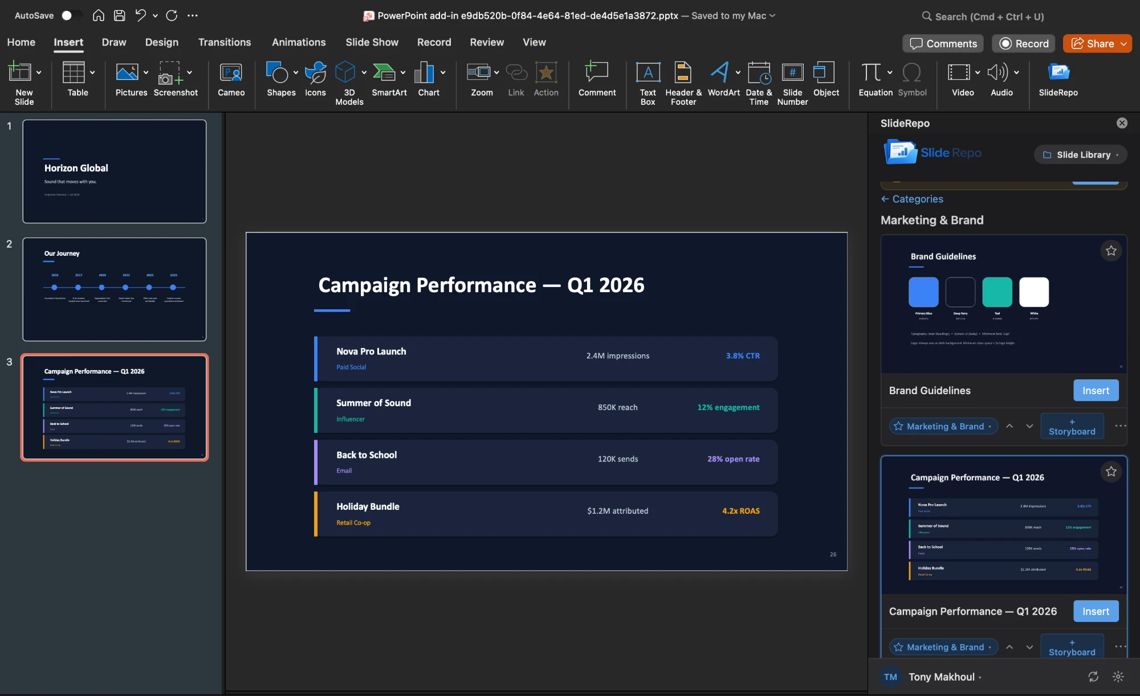1140x696 pixels.
Task: Open the Share button dropdown arrow
Action: point(1123,43)
